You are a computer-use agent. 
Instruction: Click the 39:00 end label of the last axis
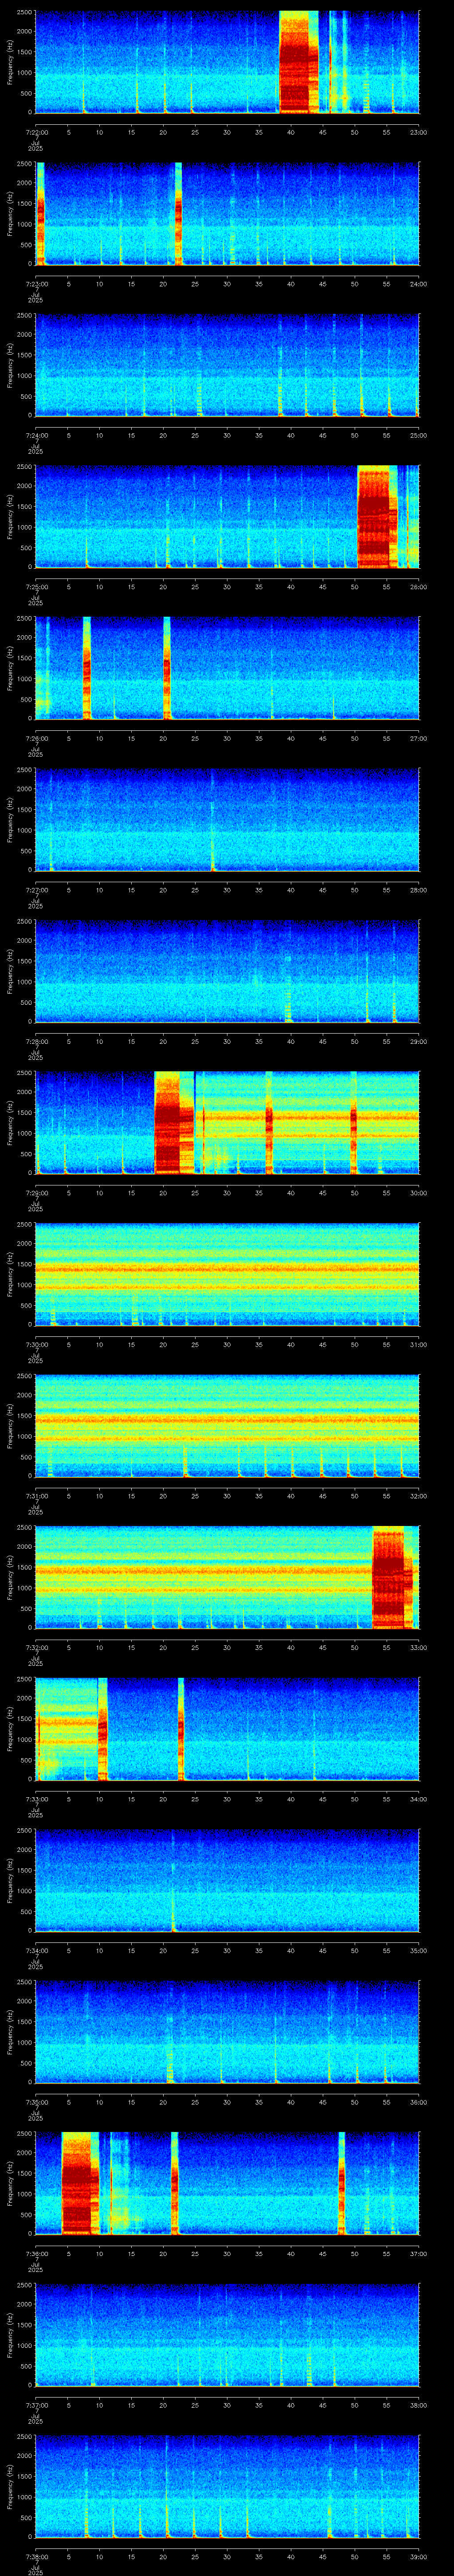coord(418,2557)
